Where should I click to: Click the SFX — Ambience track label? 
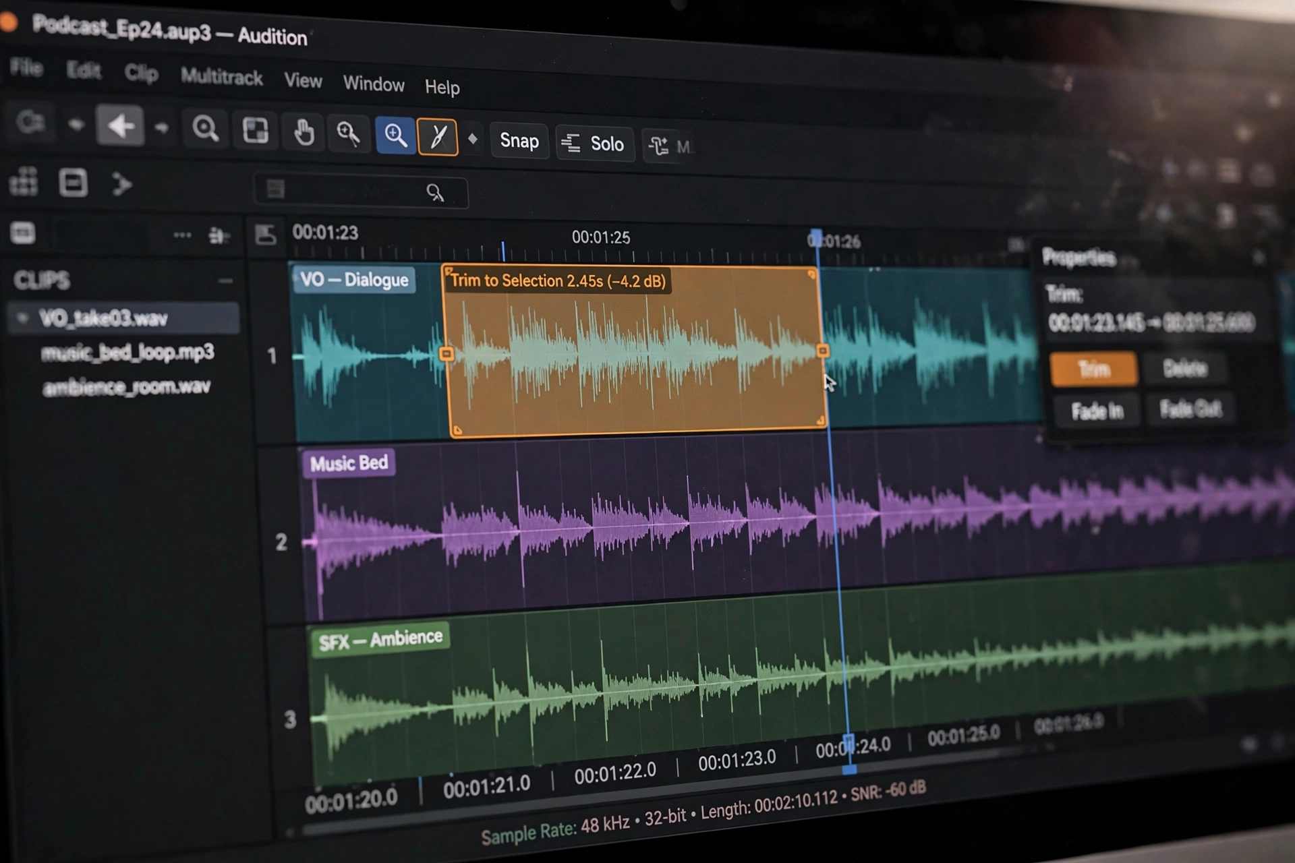point(380,638)
